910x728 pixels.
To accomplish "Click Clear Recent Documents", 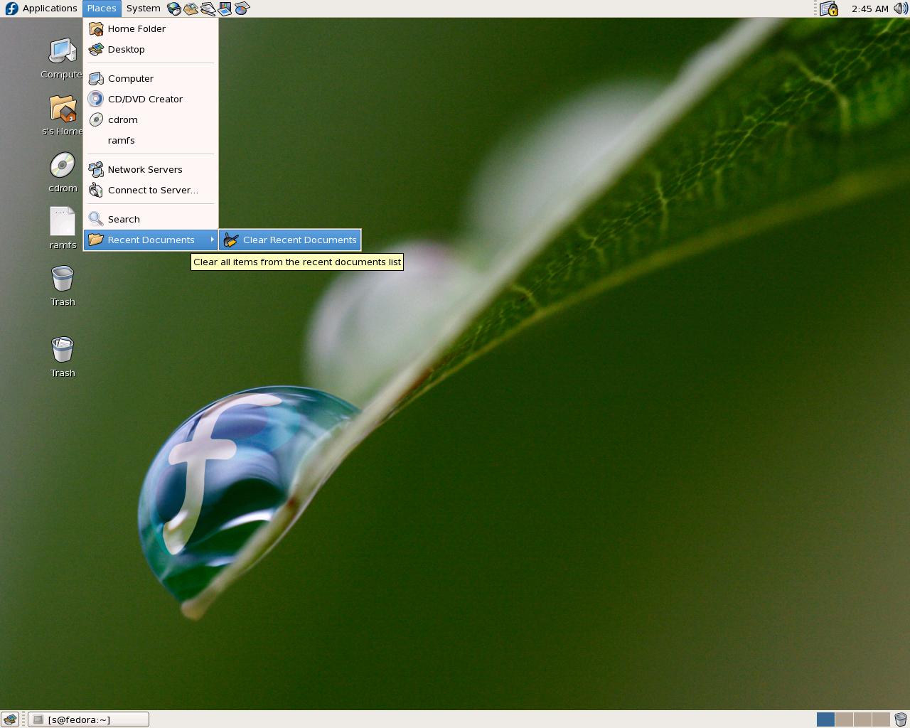I will pos(290,240).
